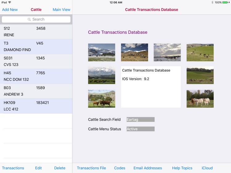This screenshot has width=231, height=173.
Task: Click the value 183421 in the HK109 row
Action: pyautogui.click(x=43, y=103)
